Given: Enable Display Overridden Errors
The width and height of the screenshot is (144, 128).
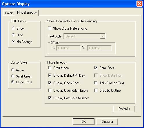Looking at the screenshot, I should pyautogui.click(x=50, y=90).
